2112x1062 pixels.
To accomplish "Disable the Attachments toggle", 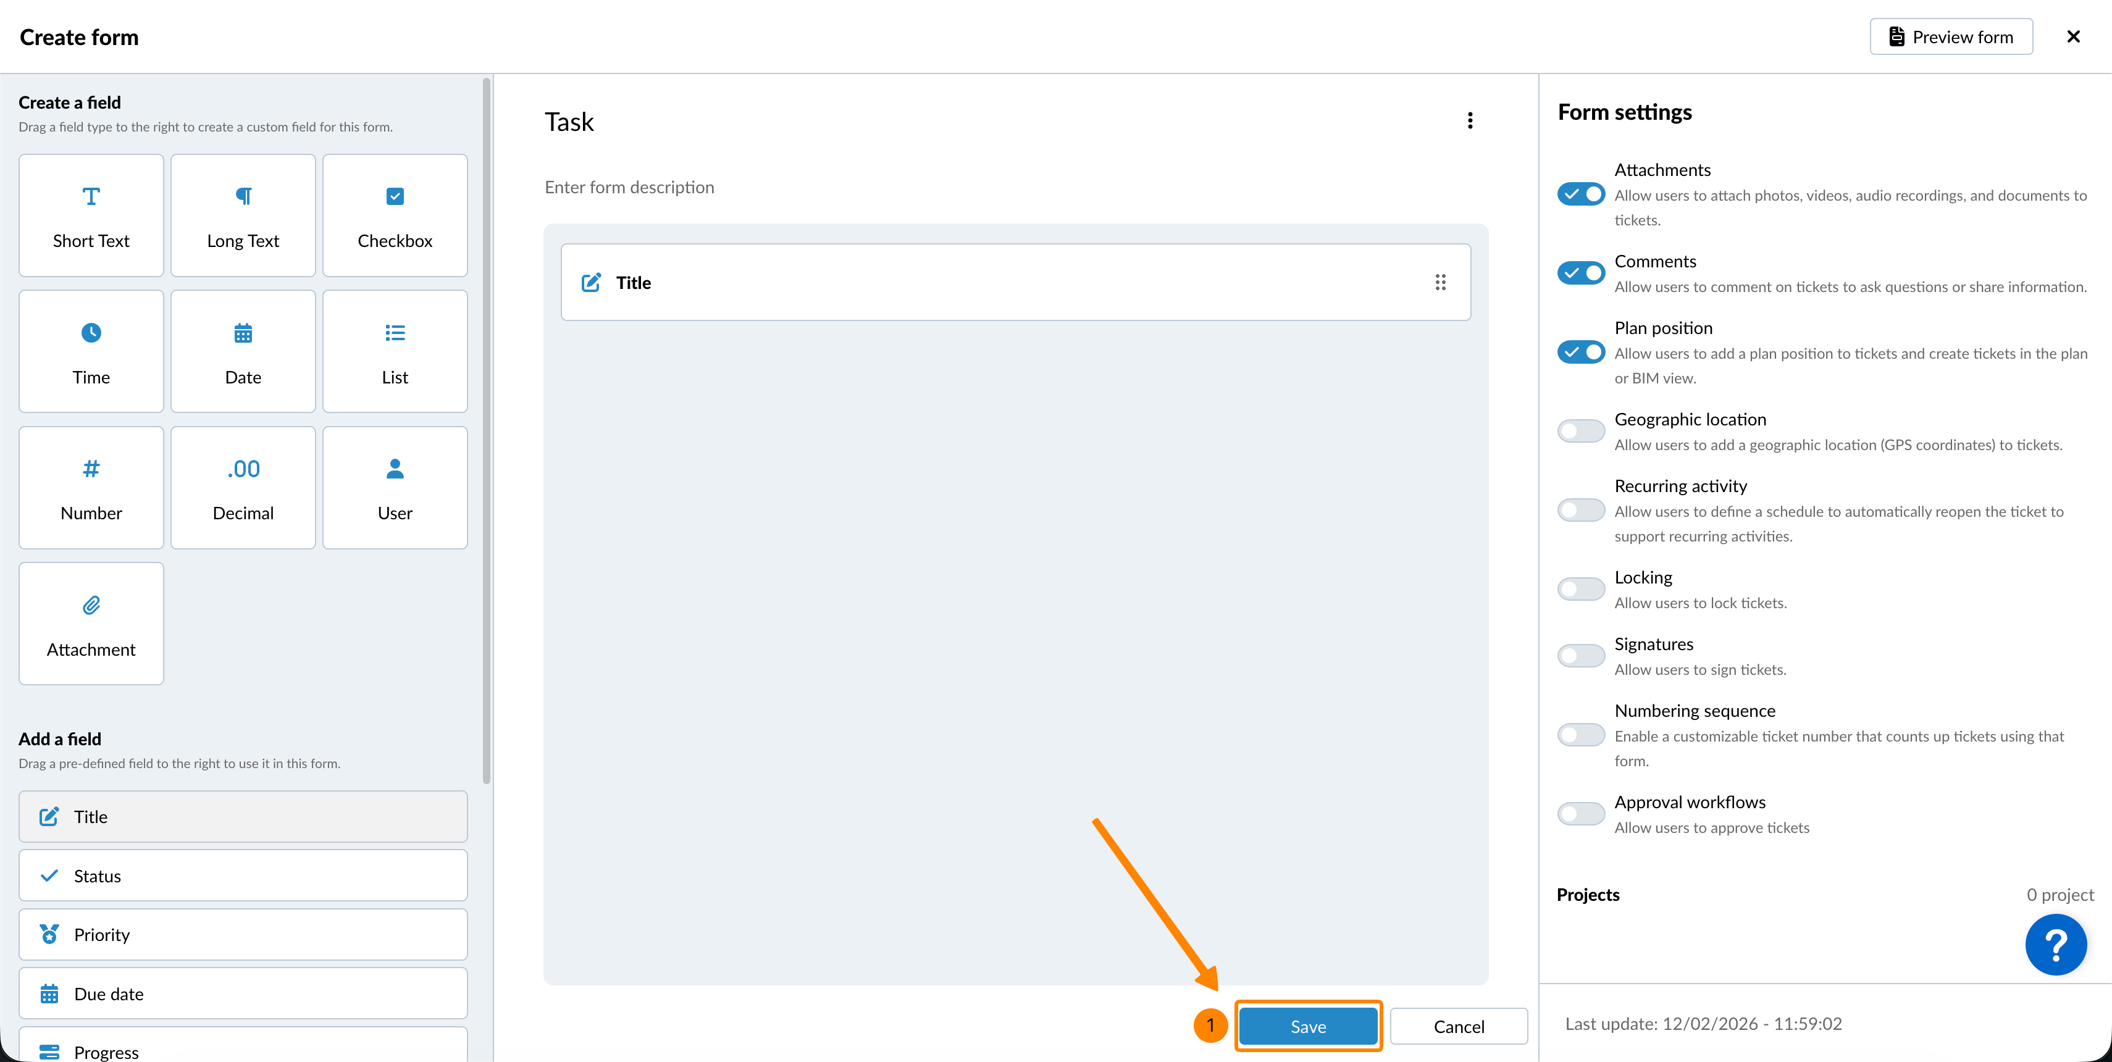I will pyautogui.click(x=1581, y=194).
